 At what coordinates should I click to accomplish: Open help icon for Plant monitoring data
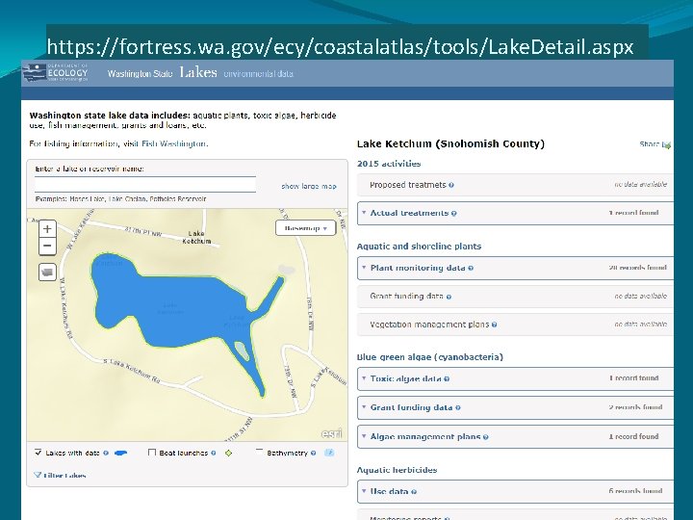pyautogui.click(x=471, y=268)
